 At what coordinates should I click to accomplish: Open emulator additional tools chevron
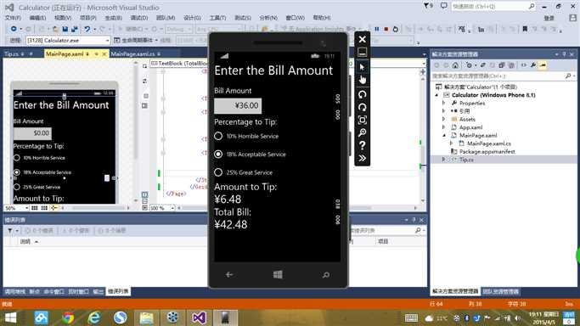[362, 158]
